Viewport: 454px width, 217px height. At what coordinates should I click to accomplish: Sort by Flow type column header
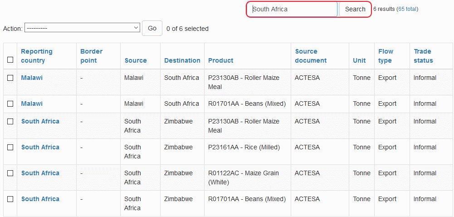[x=386, y=56]
